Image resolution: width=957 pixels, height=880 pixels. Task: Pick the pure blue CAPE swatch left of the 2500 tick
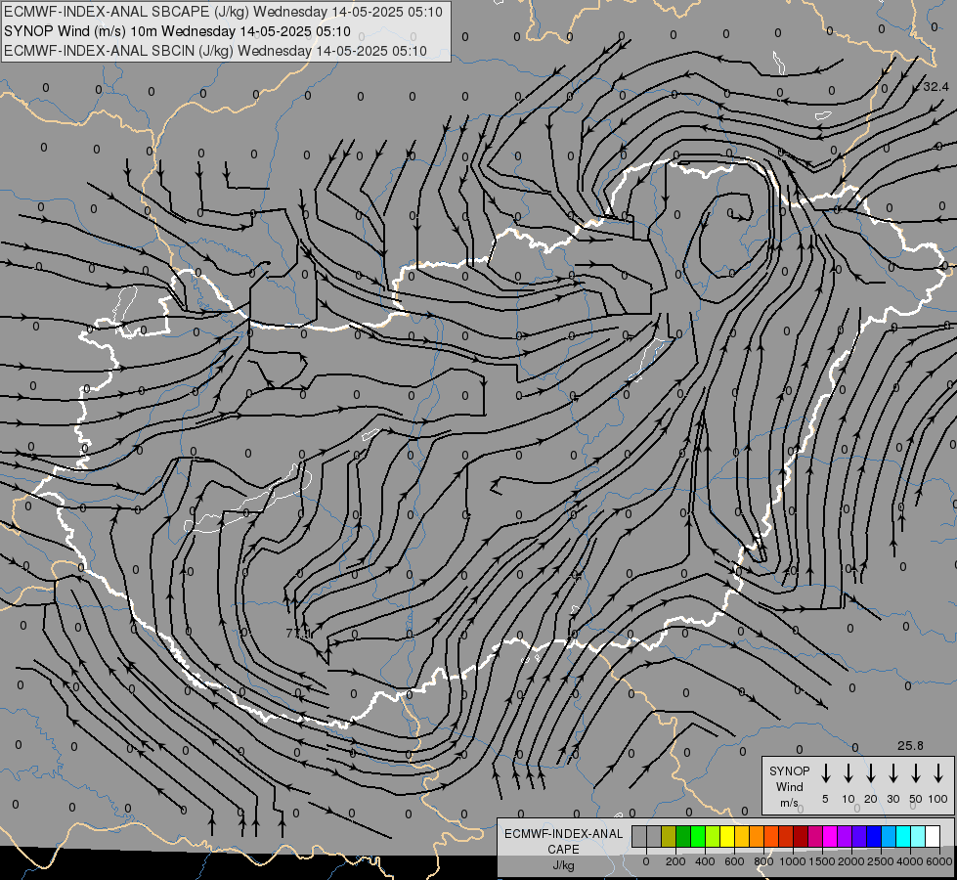tap(874, 836)
